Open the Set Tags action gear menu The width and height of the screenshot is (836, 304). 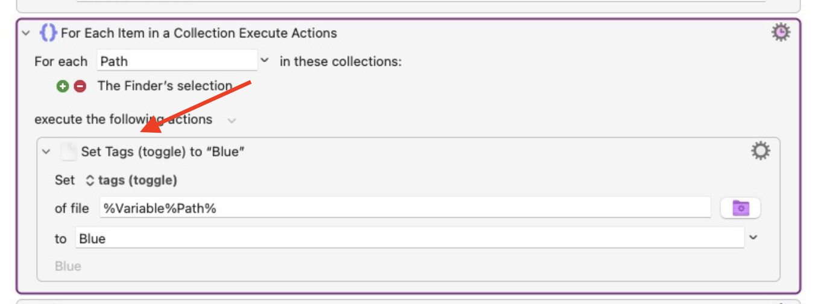coord(760,151)
